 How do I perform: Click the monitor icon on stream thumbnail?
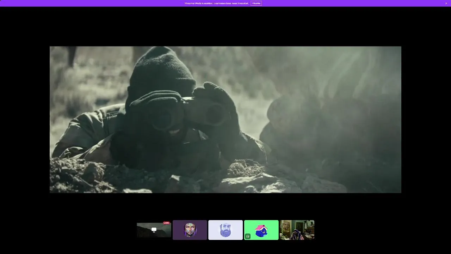click(154, 230)
